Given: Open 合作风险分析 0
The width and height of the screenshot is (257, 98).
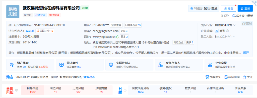Looking at the screenshot, I should [215, 90].
